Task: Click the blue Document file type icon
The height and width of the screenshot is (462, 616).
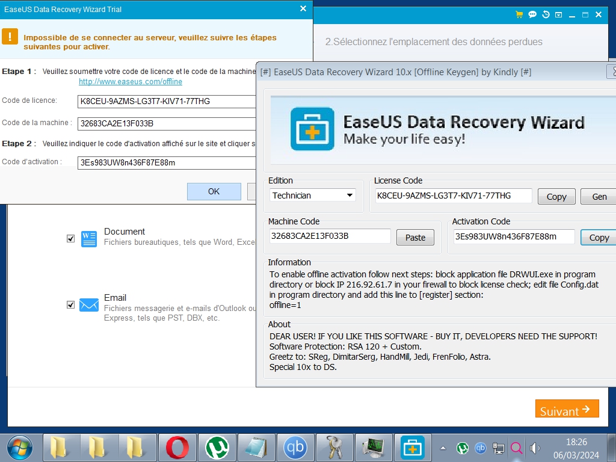Action: 89,239
